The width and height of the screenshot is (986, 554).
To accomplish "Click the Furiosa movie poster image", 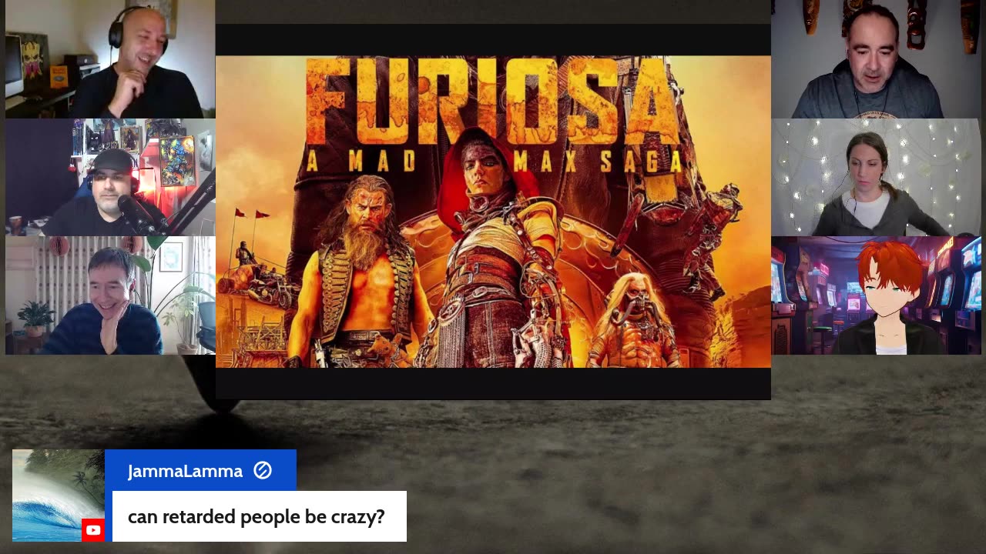I will [x=493, y=212].
